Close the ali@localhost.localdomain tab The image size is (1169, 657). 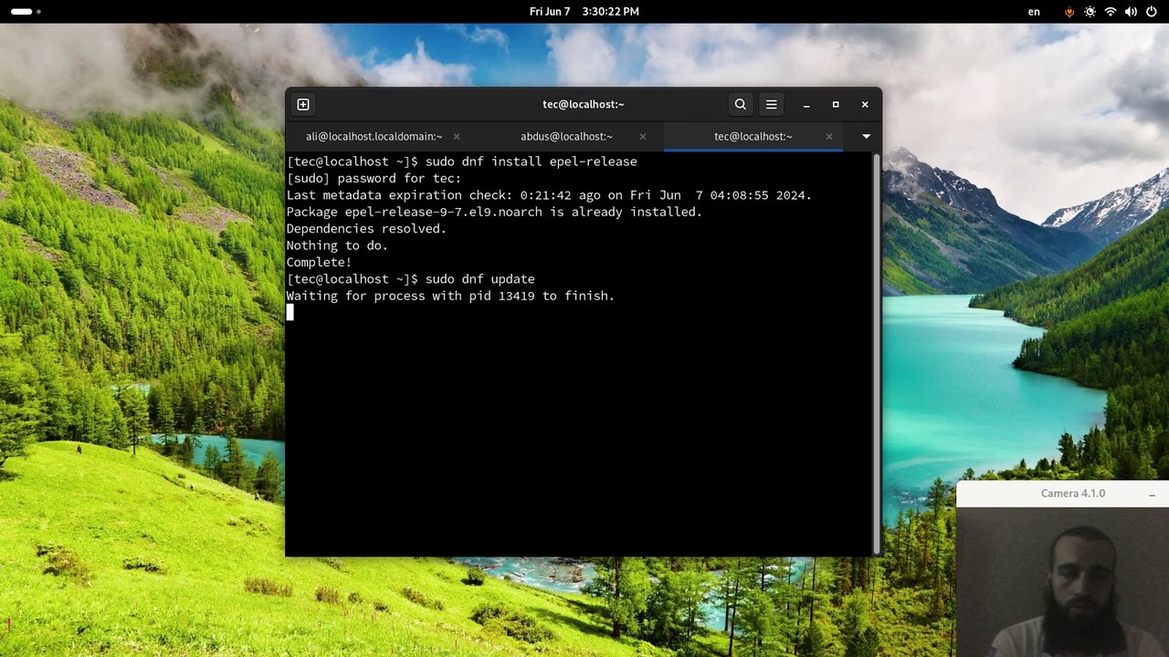[x=457, y=136]
